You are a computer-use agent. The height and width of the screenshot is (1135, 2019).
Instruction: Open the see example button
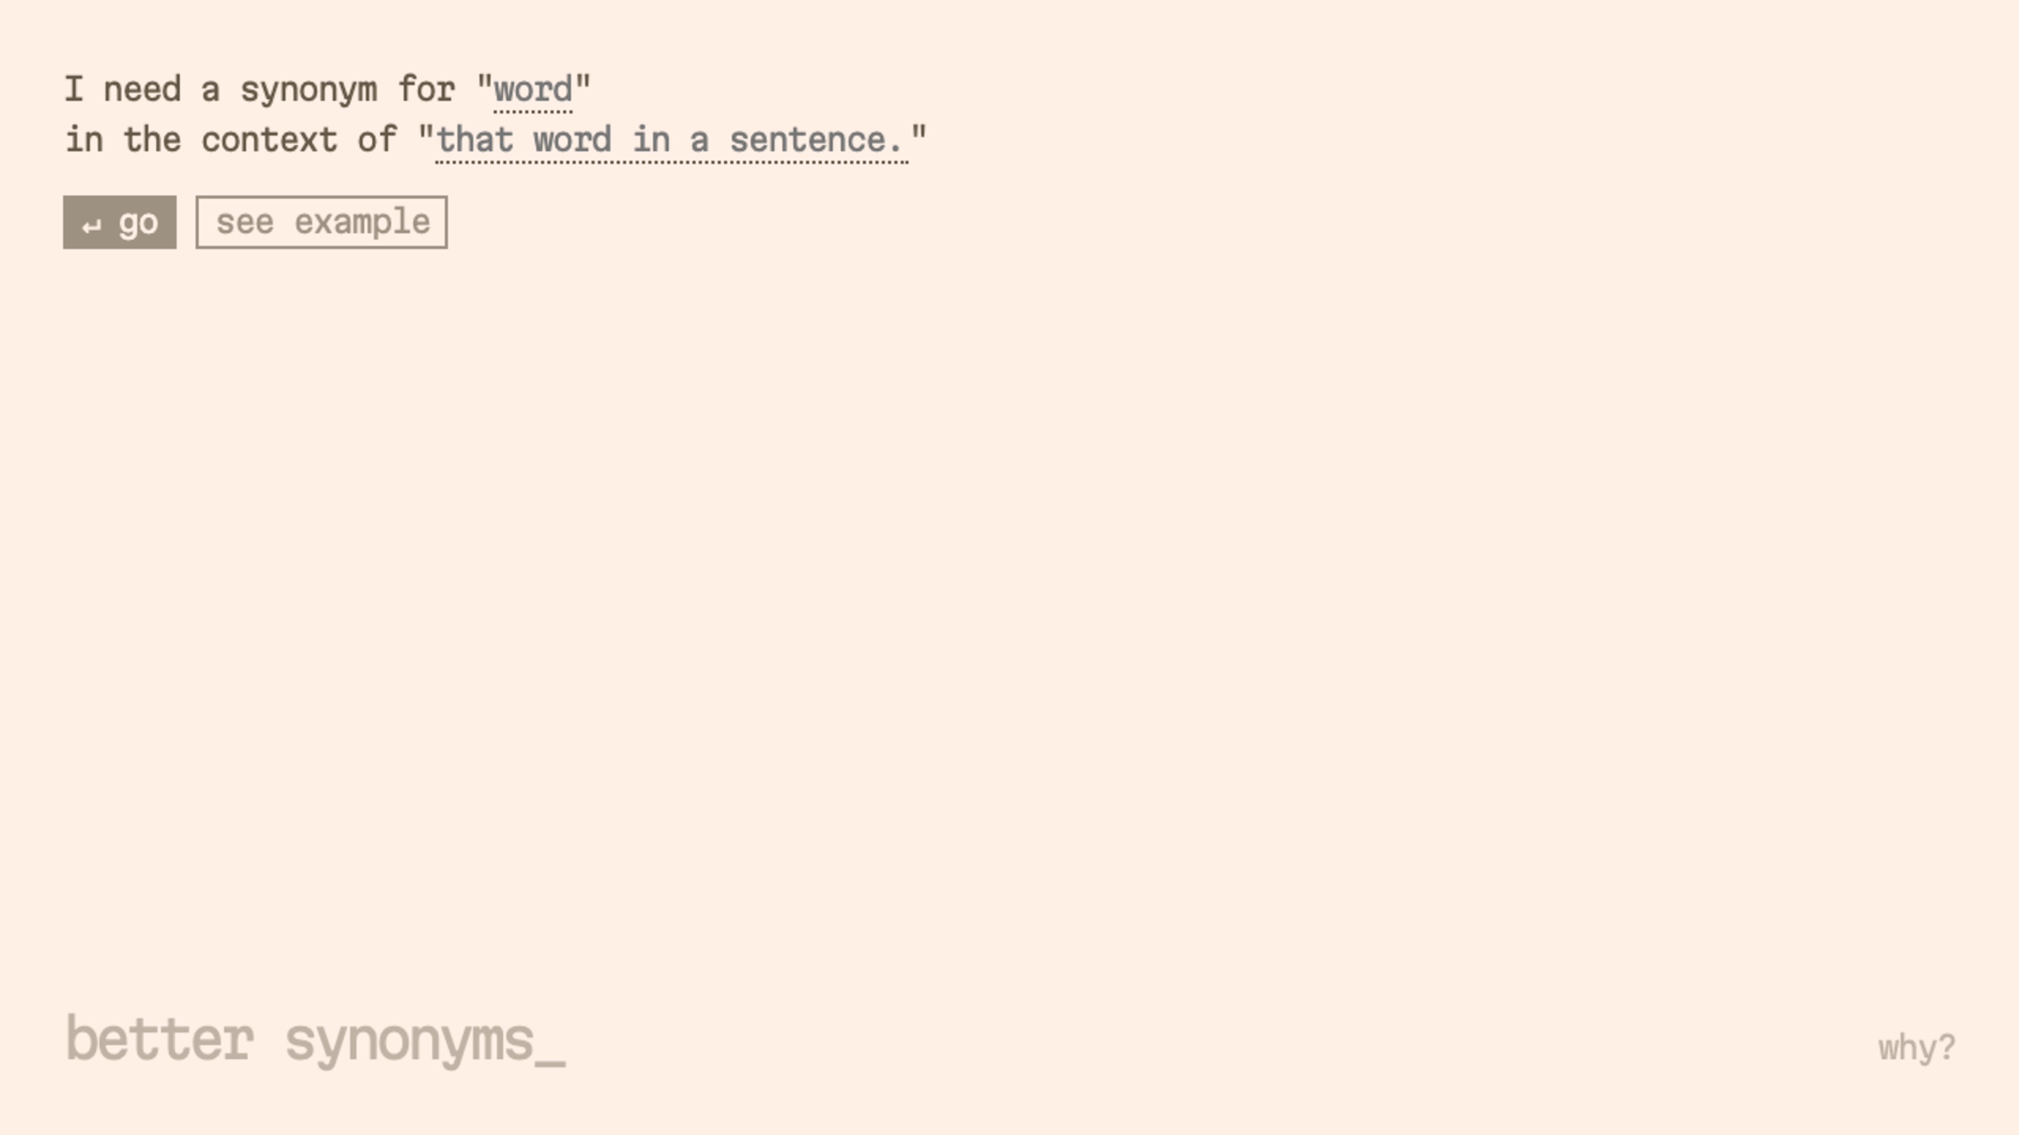[x=322, y=222]
